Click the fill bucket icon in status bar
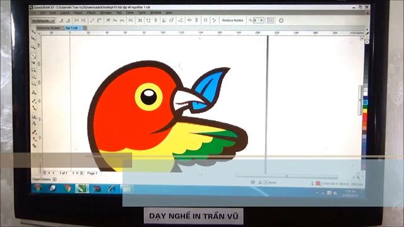Image resolution: width=404 pixels, height=227 pixels. click(260, 182)
